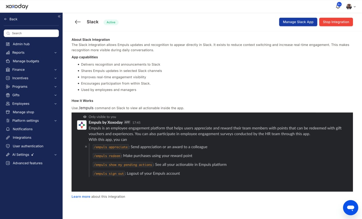362x219 pixels.
Task: Open the notifications bell icon
Action: [338, 6]
